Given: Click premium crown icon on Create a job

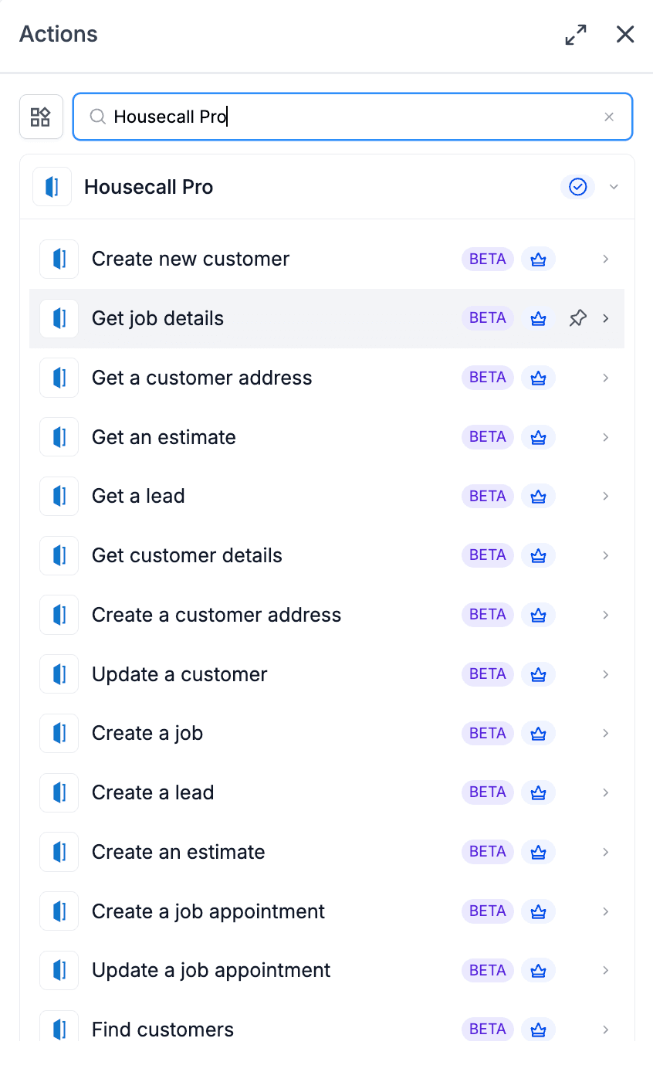Looking at the screenshot, I should coord(539,733).
